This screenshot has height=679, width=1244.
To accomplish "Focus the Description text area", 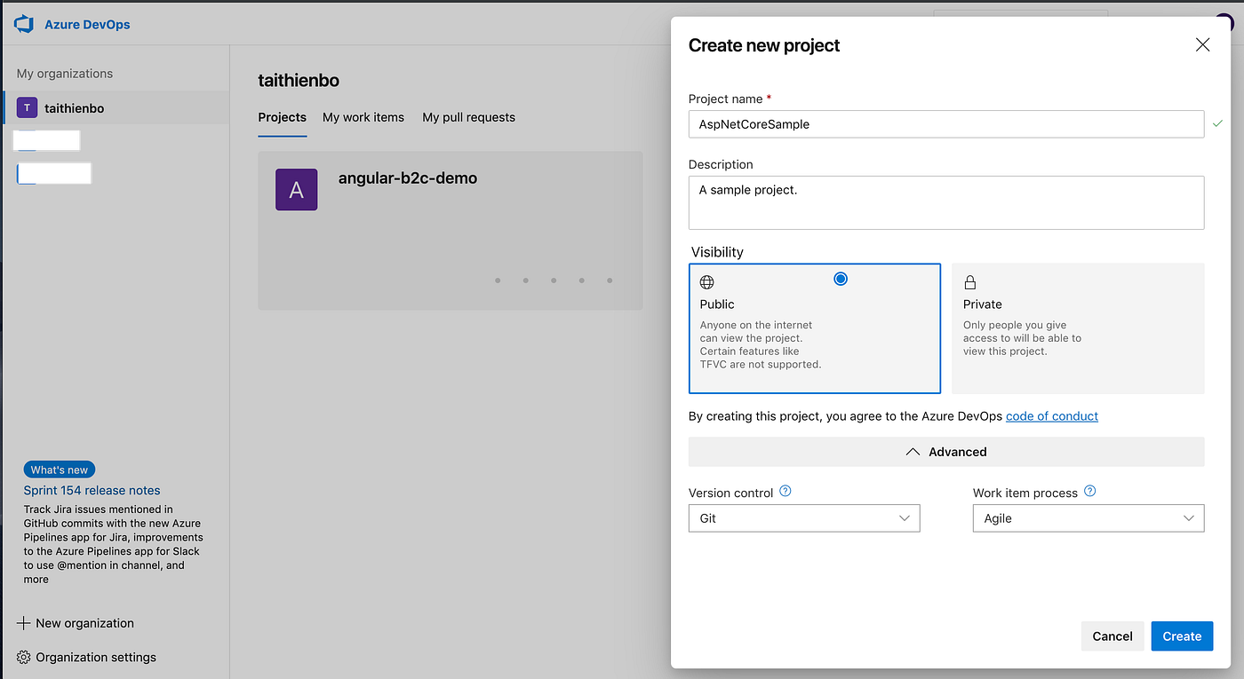I will click(x=946, y=202).
